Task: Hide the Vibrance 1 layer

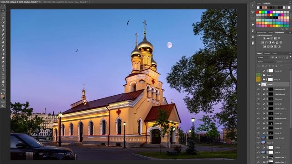Action: (258, 99)
